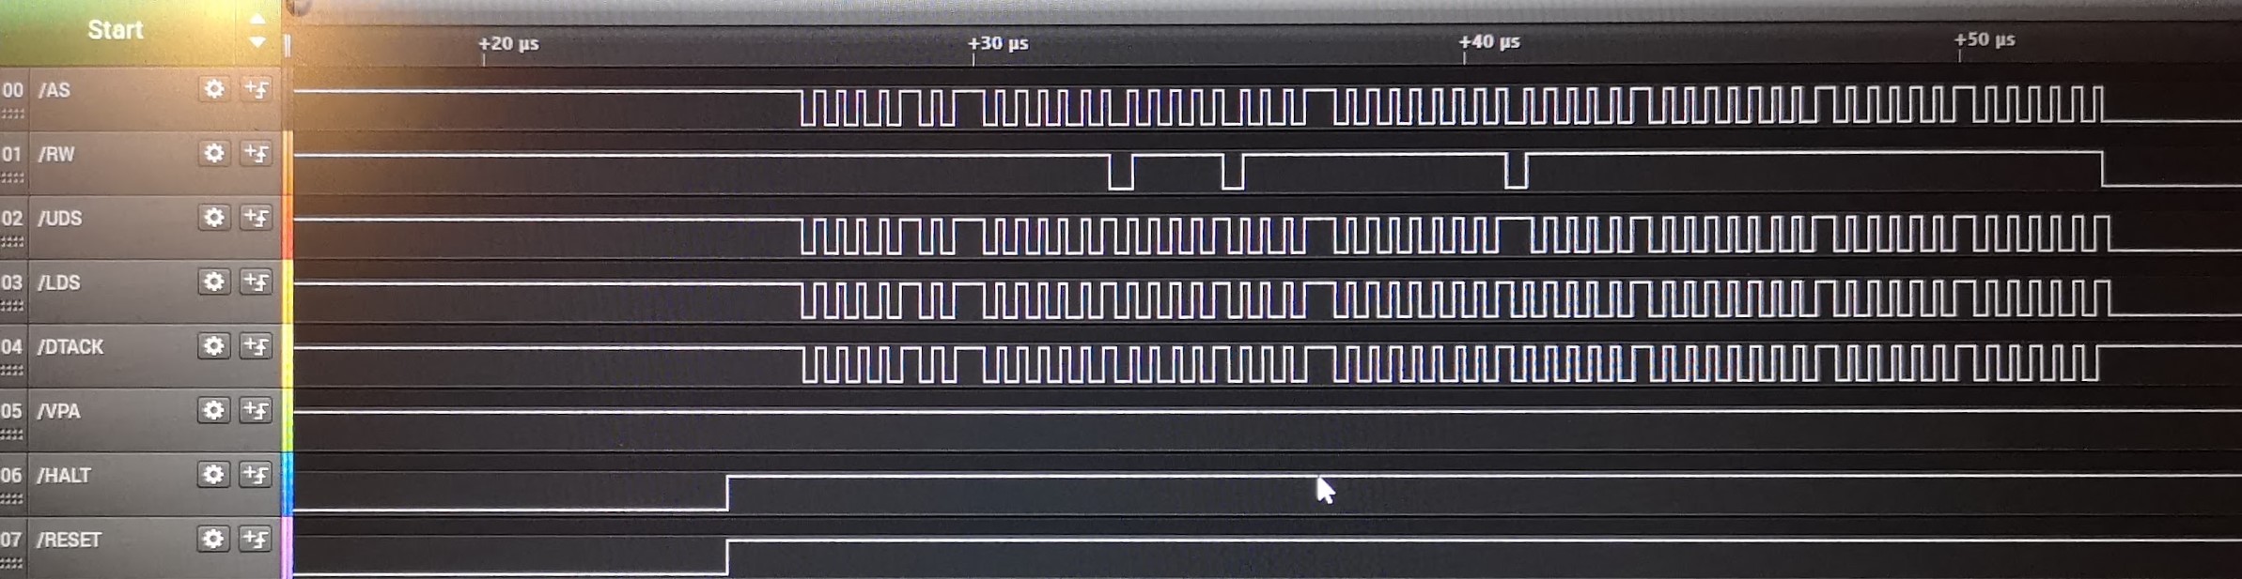This screenshot has width=2242, height=579.
Task: Open settings gear for /VPA channel
Action: pos(213,410)
